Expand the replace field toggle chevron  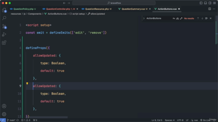tap(144, 18)
